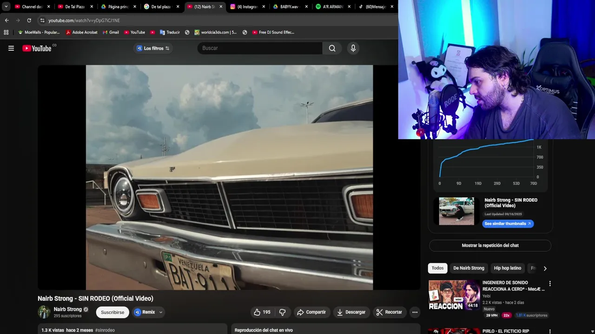This screenshot has width=595, height=334.
Task: Reload the page
Action: coord(29,20)
